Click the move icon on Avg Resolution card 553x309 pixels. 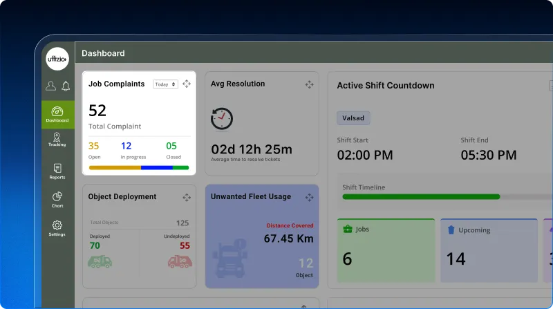point(309,84)
